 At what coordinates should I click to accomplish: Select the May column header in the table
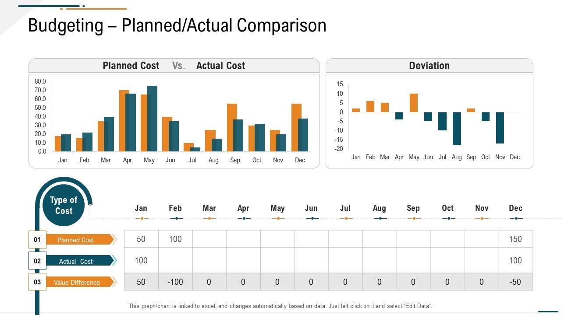pos(277,208)
